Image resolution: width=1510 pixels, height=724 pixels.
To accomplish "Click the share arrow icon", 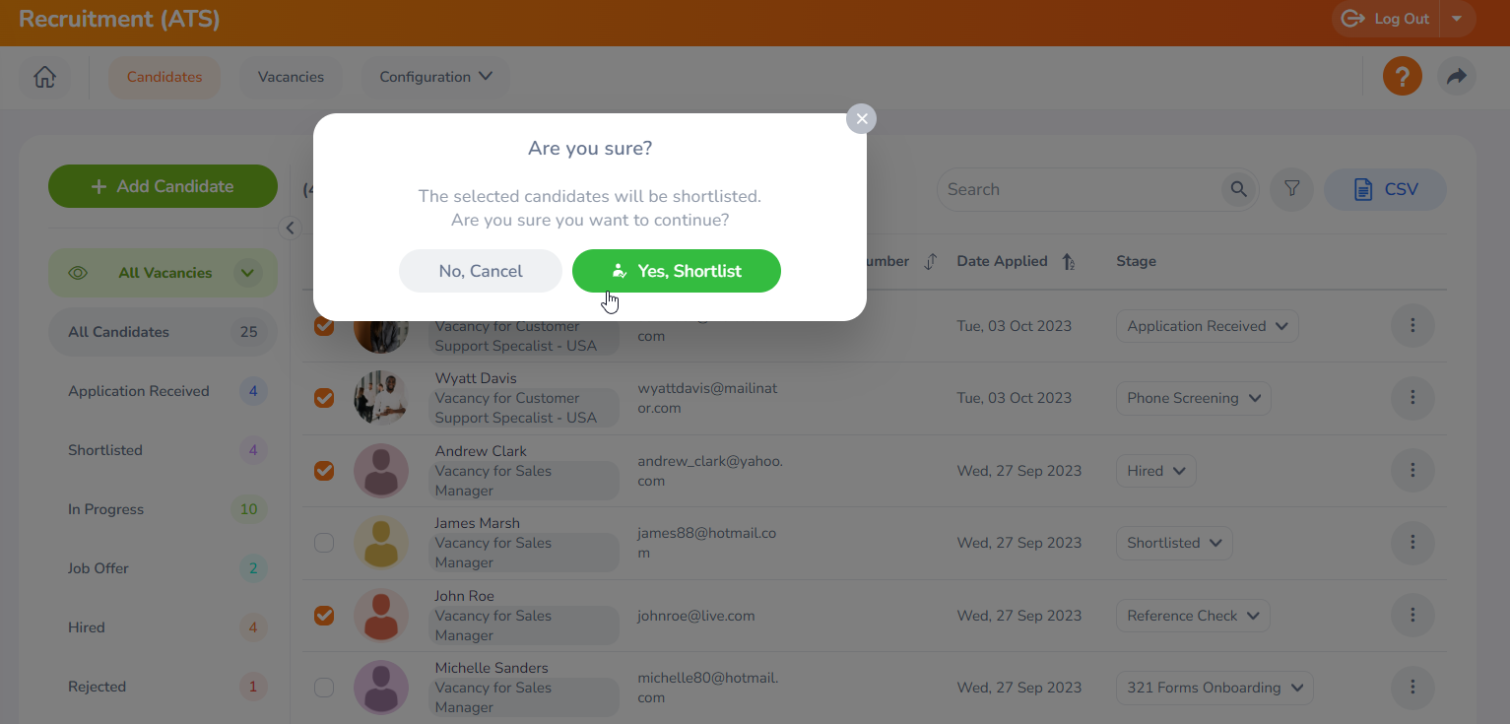I will pos(1456,77).
